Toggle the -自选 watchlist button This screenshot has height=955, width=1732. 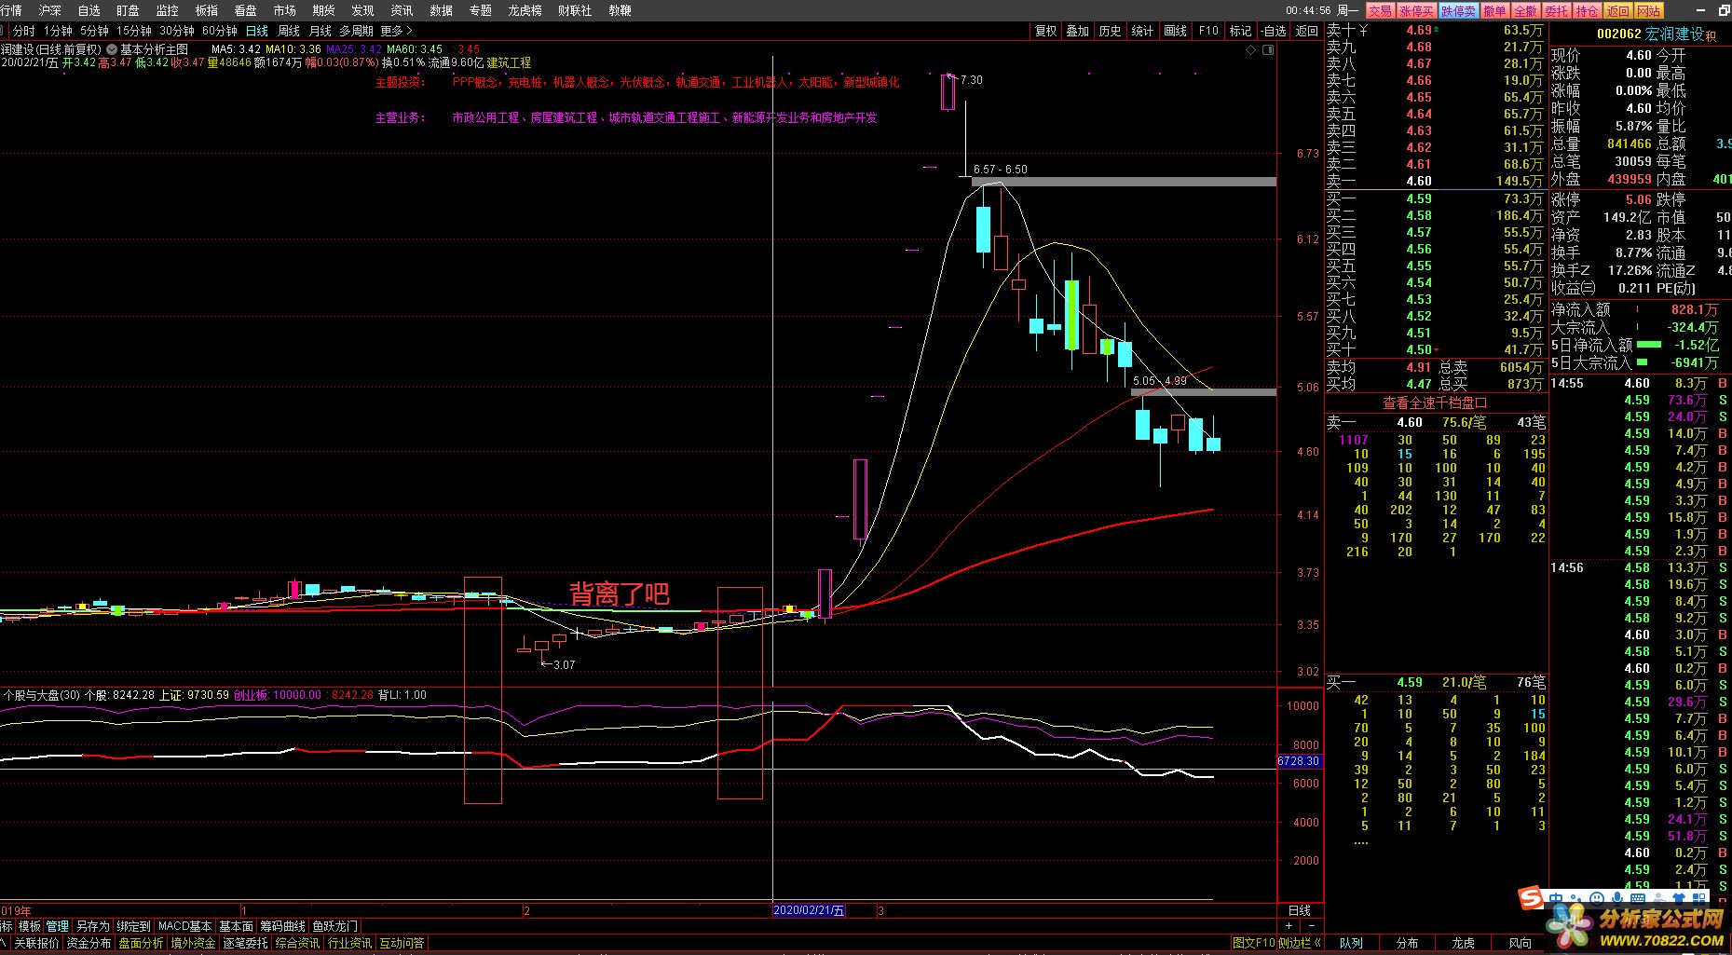point(1273,31)
